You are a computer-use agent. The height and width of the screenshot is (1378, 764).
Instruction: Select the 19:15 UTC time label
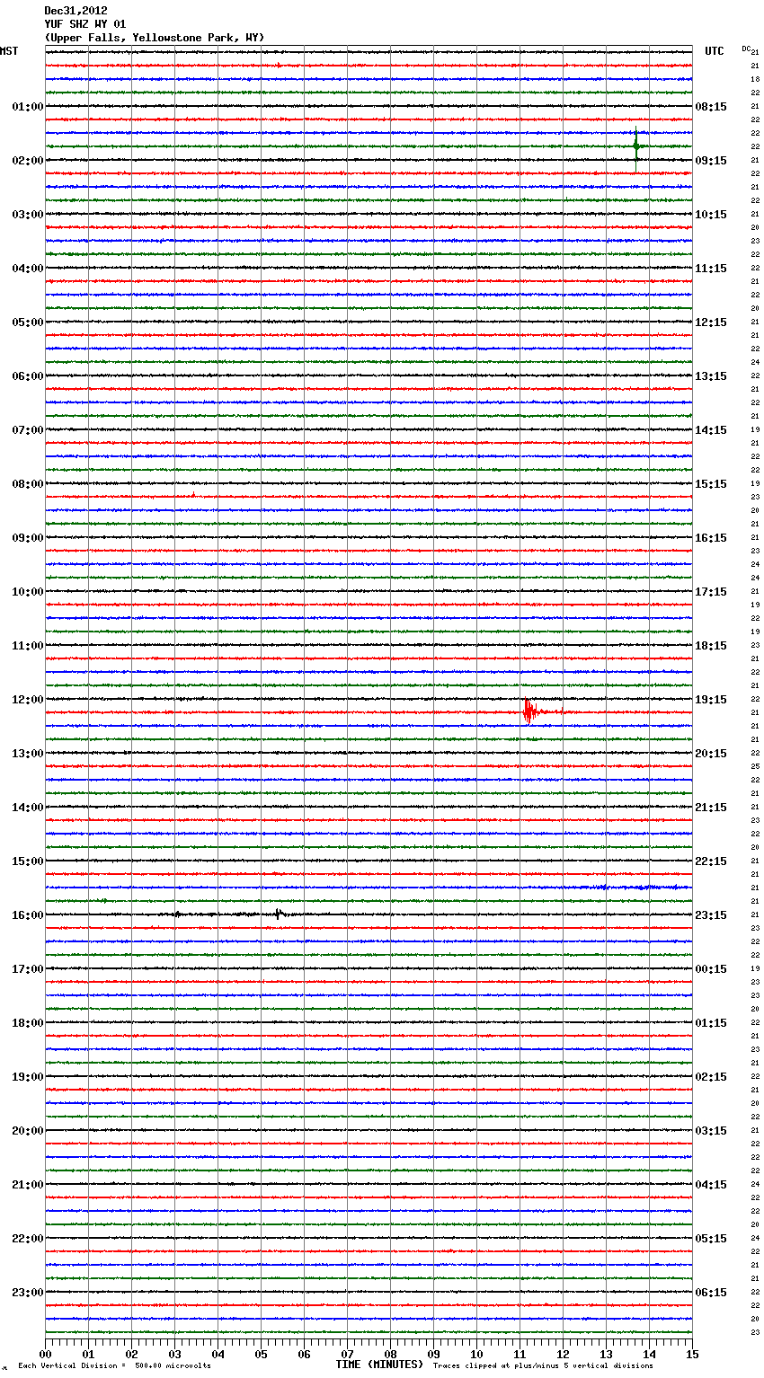[711, 700]
